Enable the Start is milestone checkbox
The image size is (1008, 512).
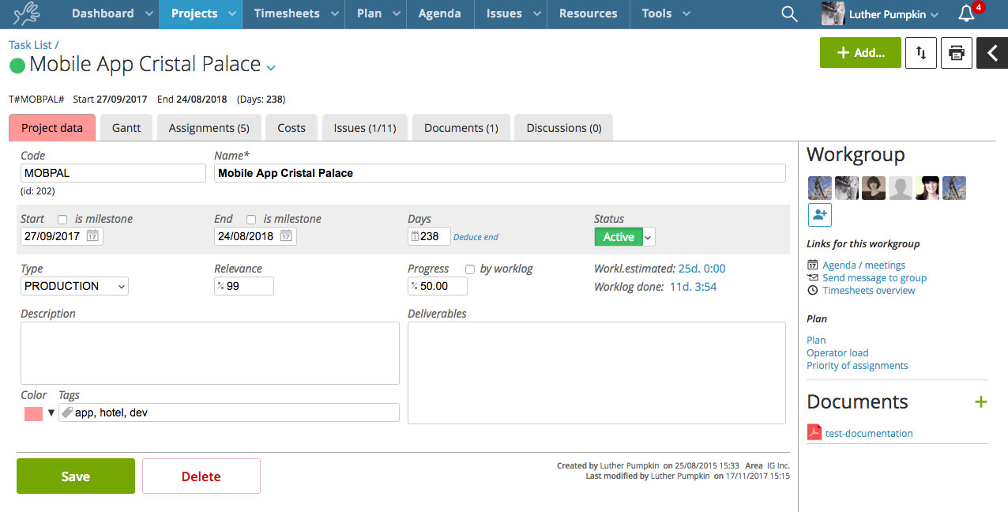click(x=62, y=220)
